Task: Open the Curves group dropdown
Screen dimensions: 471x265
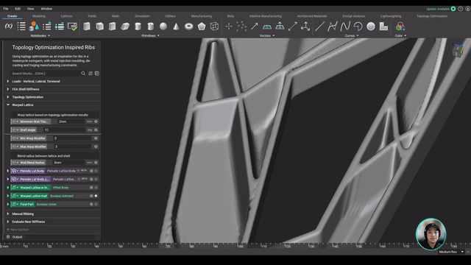Action: tap(352, 36)
